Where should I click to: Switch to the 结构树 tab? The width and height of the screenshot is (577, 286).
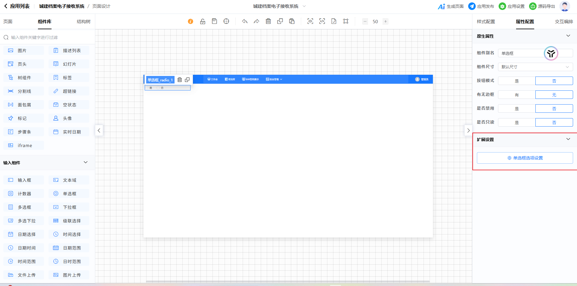(x=84, y=22)
